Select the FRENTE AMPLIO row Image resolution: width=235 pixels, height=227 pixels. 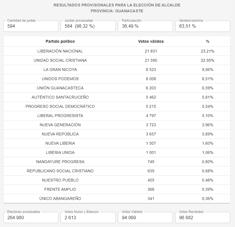pos(117,189)
